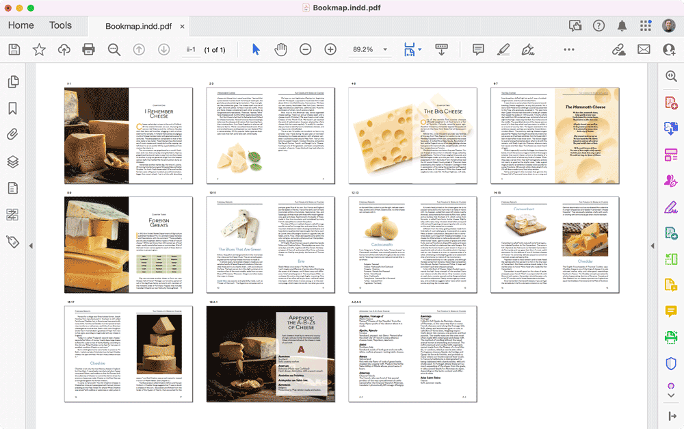684x429 pixels.
Task: Expand more tools chevron at right pane bottom
Action: point(671,395)
